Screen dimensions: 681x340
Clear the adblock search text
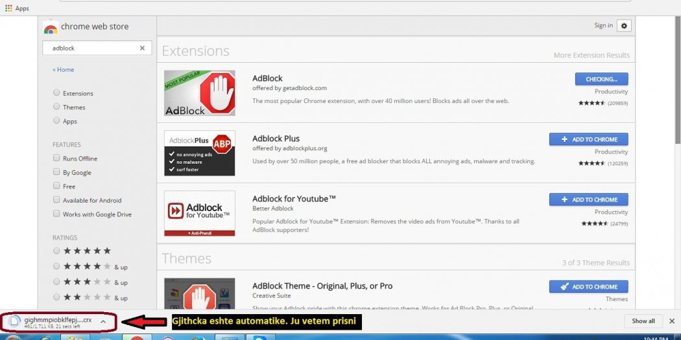[x=142, y=48]
